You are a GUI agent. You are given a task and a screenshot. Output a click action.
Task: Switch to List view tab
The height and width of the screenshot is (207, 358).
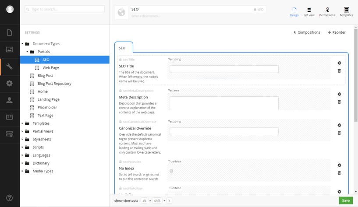tap(309, 12)
